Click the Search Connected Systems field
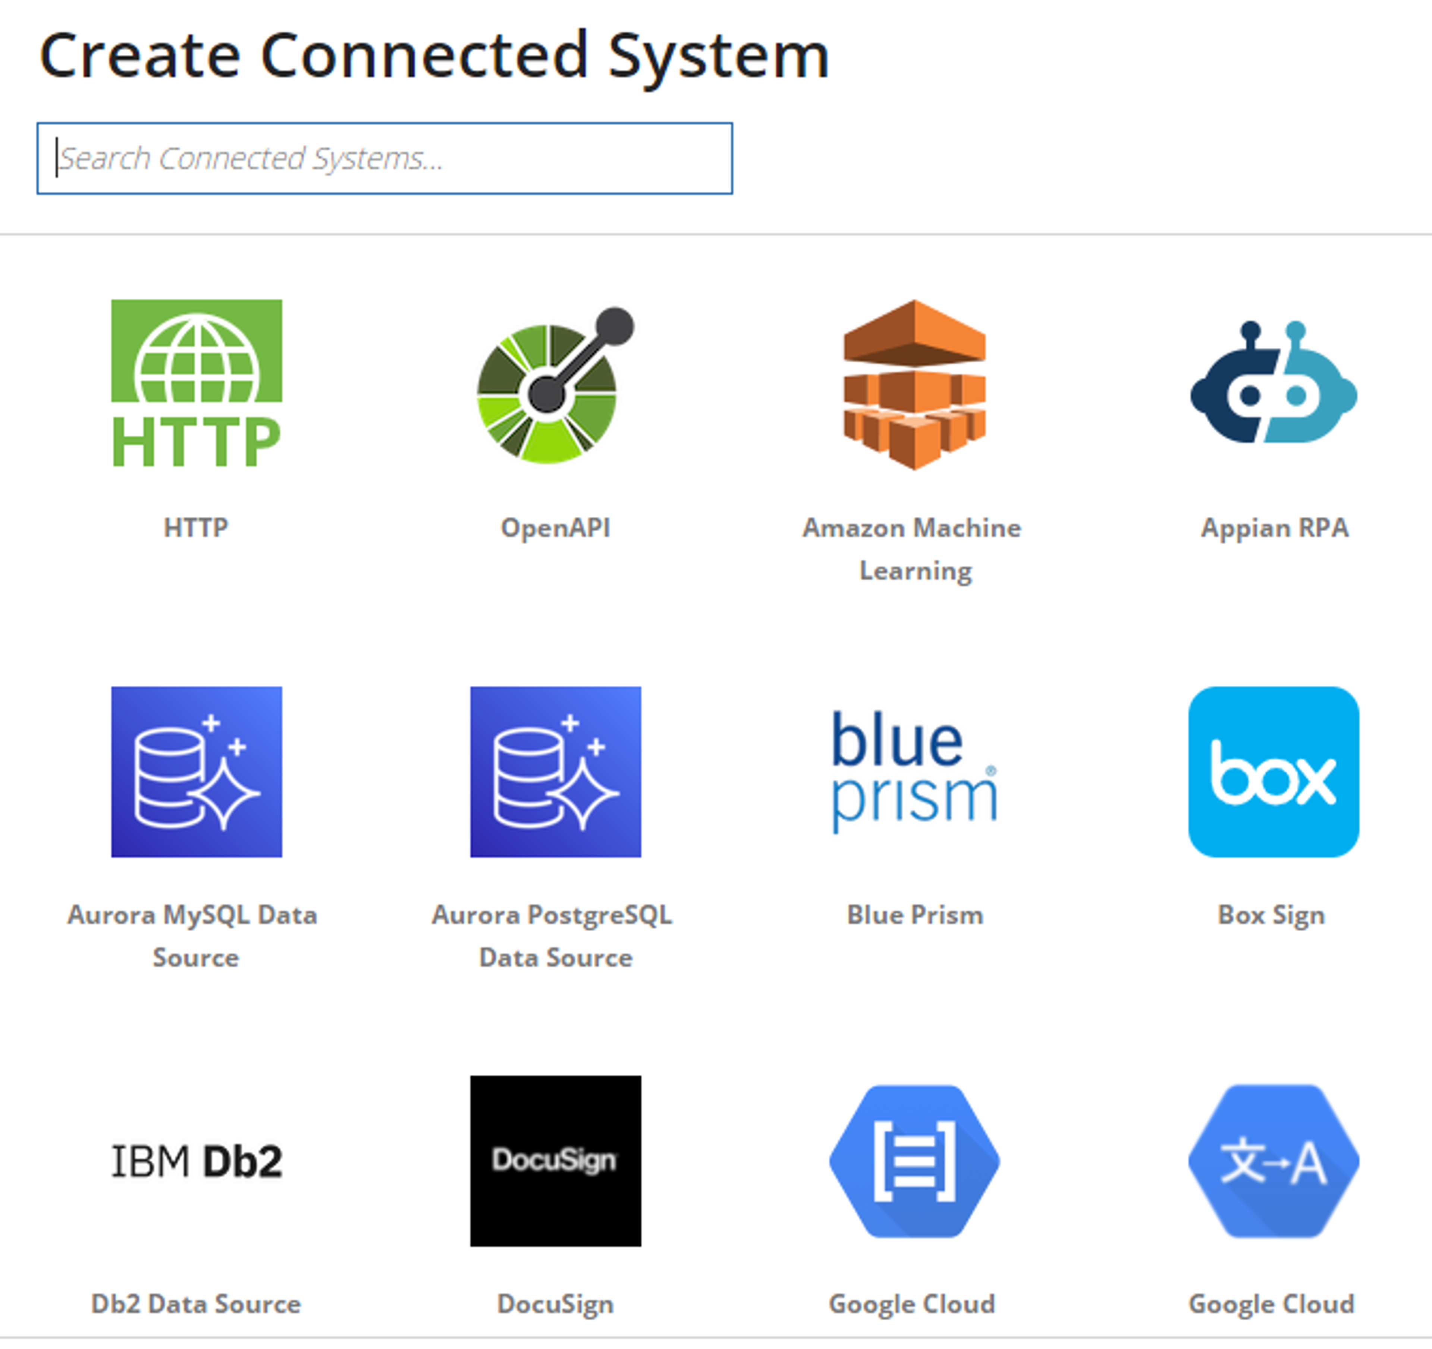This screenshot has width=1432, height=1349. [x=384, y=159]
